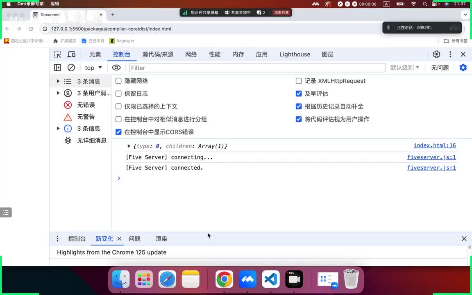This screenshot has height=295, width=472.
Task: Open Launchpad from the Dock
Action: (144, 279)
